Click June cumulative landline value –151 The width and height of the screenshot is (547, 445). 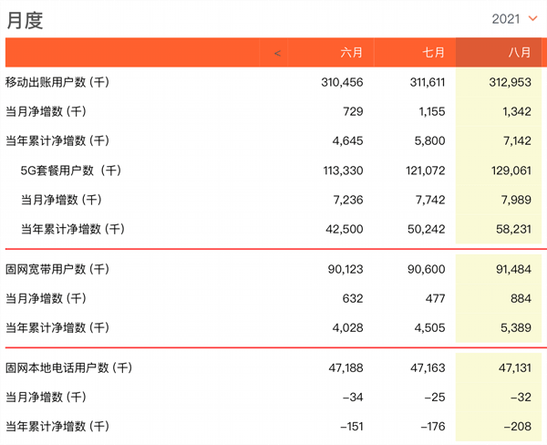(352, 427)
